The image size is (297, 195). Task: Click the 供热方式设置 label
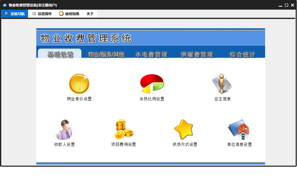[185, 144]
